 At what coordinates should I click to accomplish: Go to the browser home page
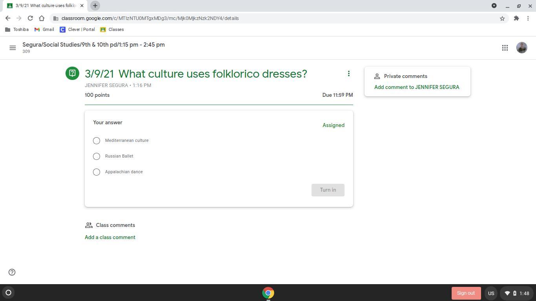pyautogui.click(x=42, y=18)
